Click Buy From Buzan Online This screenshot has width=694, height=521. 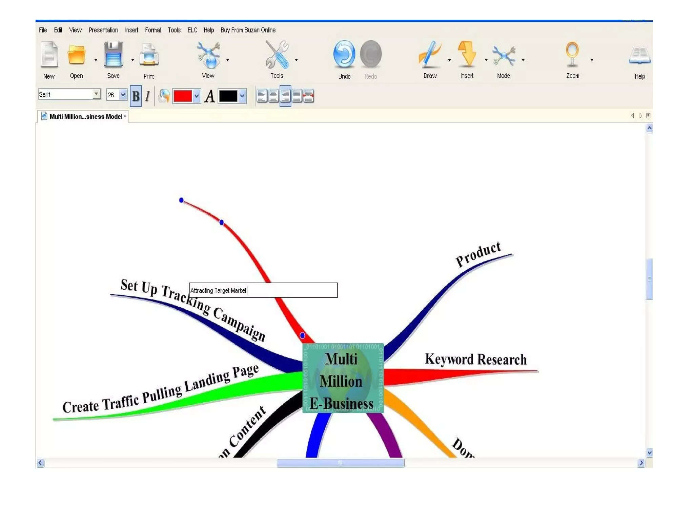click(248, 30)
